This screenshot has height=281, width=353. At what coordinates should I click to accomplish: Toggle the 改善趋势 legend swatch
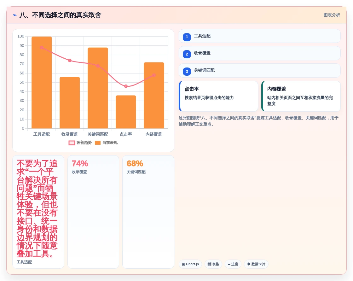(72, 143)
